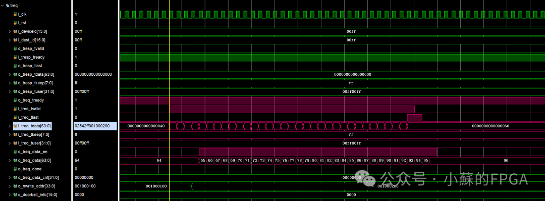Image resolution: width=545 pixels, height=201 pixels.
Task: Click the i_tresp_tready signal icon
Action: [x=15, y=57]
